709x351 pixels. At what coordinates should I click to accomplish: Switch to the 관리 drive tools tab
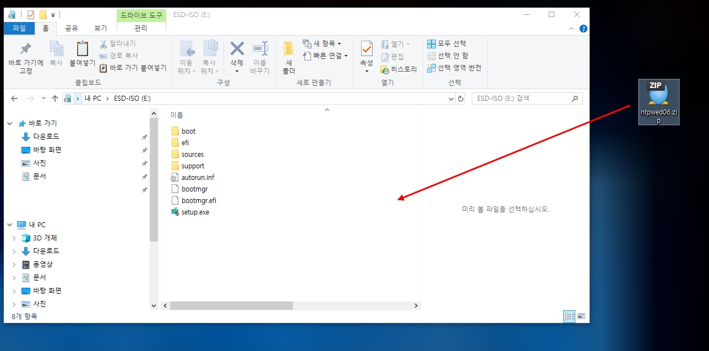click(141, 28)
